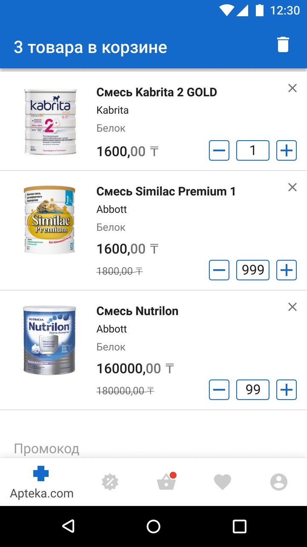Increase Nutrilon quantity
The image size is (307, 547).
[x=287, y=390]
